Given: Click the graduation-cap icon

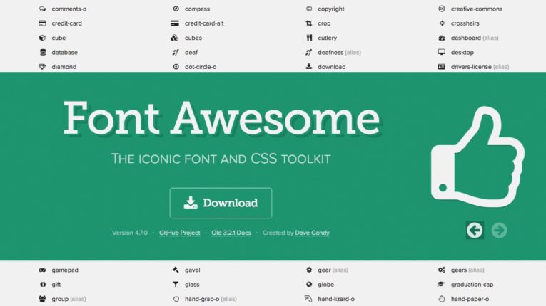Looking at the screenshot, I should tap(441, 285).
